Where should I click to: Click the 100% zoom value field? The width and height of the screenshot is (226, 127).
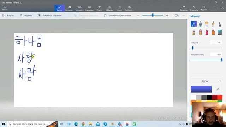(x=176, y=16)
